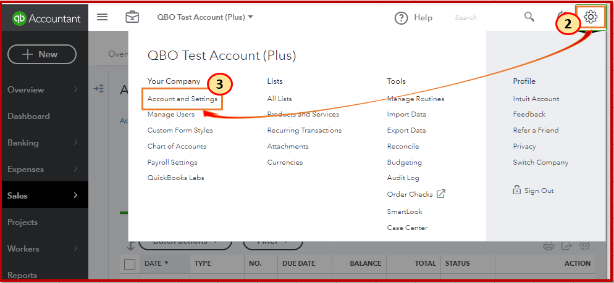Click the New button in sidebar
This screenshot has width=614, height=283.
pos(42,54)
